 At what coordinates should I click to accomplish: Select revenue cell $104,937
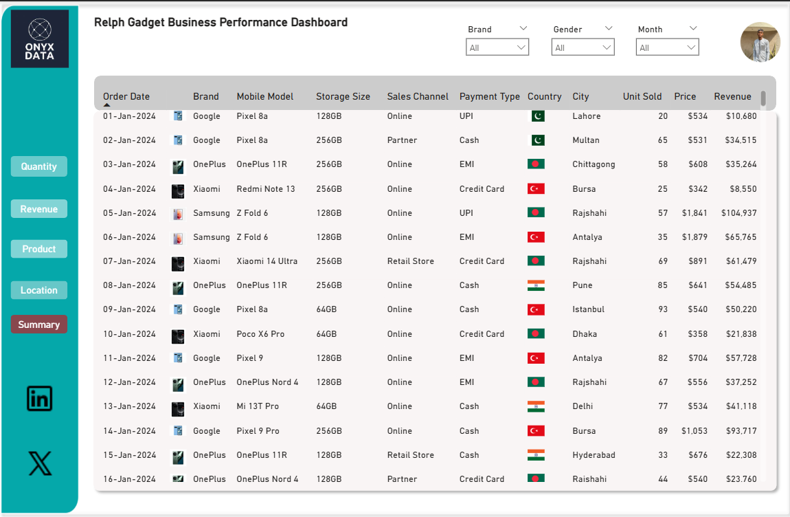738,213
